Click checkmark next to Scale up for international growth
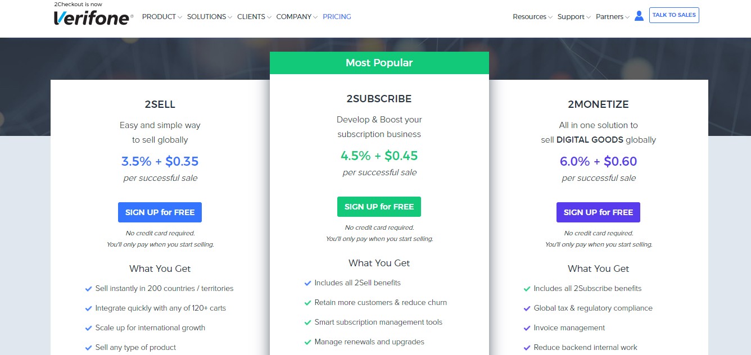 point(88,328)
